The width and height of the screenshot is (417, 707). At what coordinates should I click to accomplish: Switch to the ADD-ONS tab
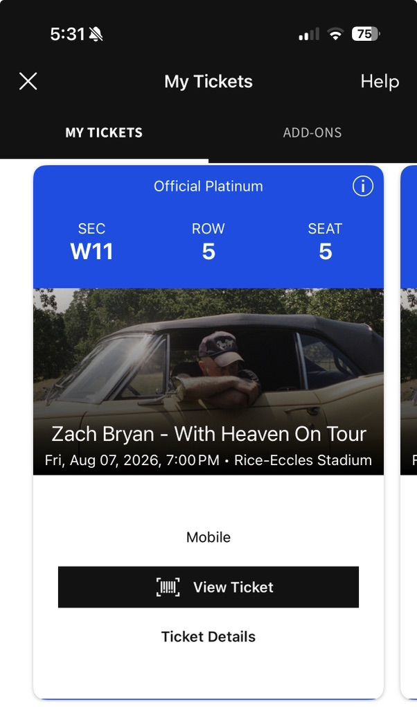(312, 132)
